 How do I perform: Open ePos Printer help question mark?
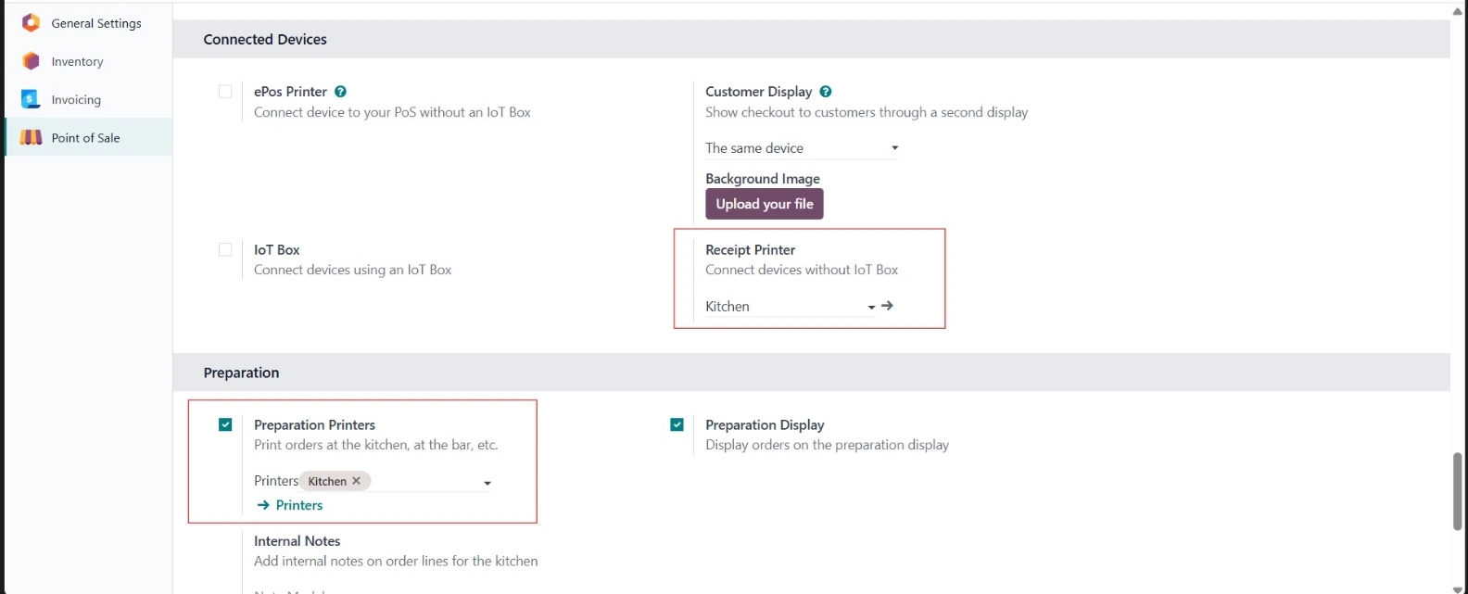[x=340, y=92]
